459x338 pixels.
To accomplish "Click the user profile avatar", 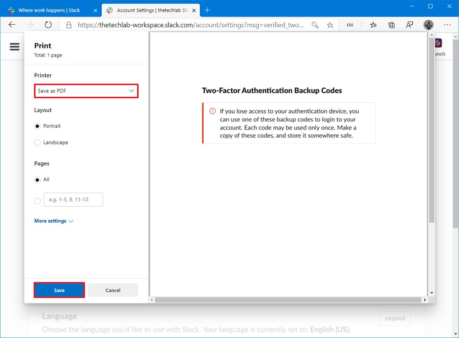I will [429, 25].
